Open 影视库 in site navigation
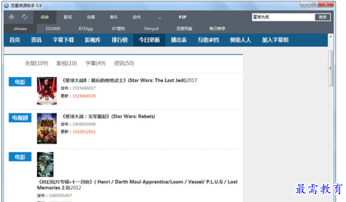Screen dimensions: 346x202 click(x=93, y=40)
